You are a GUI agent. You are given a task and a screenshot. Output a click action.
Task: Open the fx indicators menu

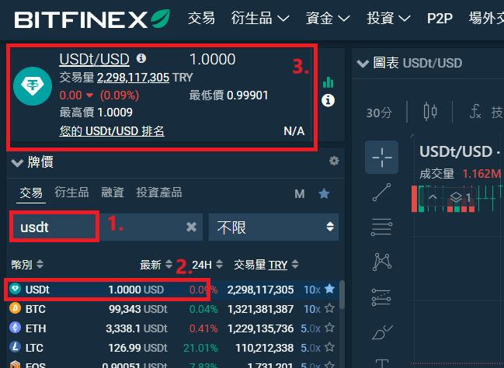point(475,112)
